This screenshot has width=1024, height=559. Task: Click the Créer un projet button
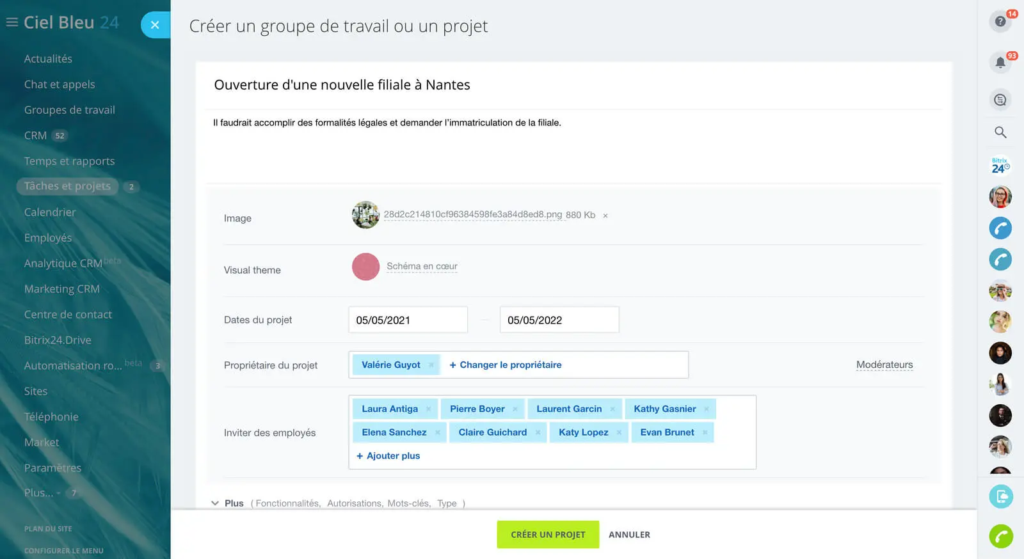pos(548,535)
